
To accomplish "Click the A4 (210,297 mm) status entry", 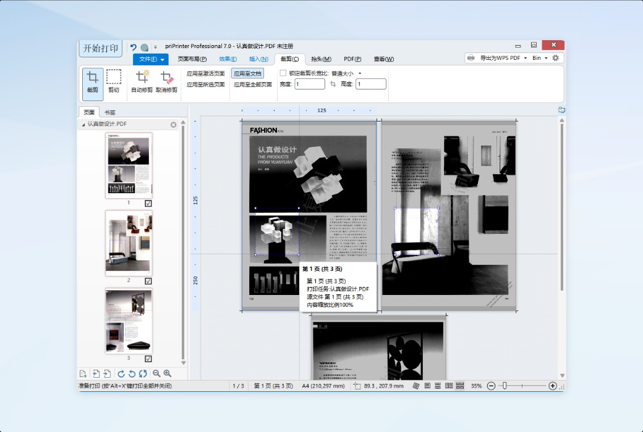I will (x=323, y=386).
